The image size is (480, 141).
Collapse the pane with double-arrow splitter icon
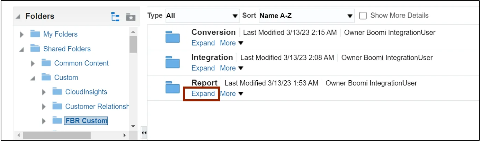click(144, 133)
